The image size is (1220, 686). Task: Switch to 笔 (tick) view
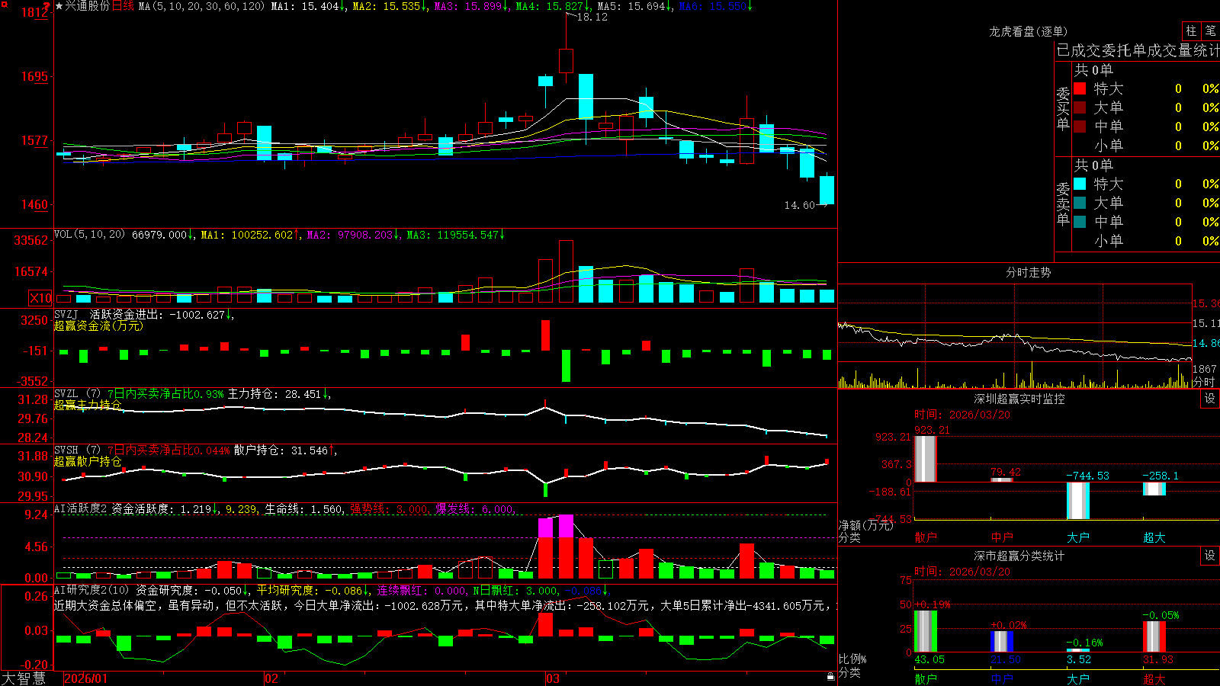(x=1210, y=30)
